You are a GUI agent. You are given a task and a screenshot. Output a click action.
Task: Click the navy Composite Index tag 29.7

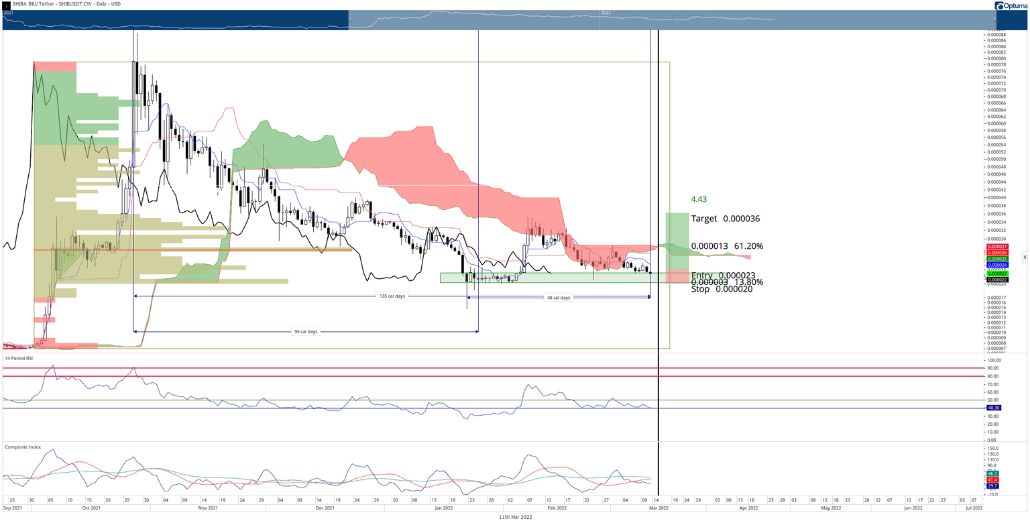[994, 486]
